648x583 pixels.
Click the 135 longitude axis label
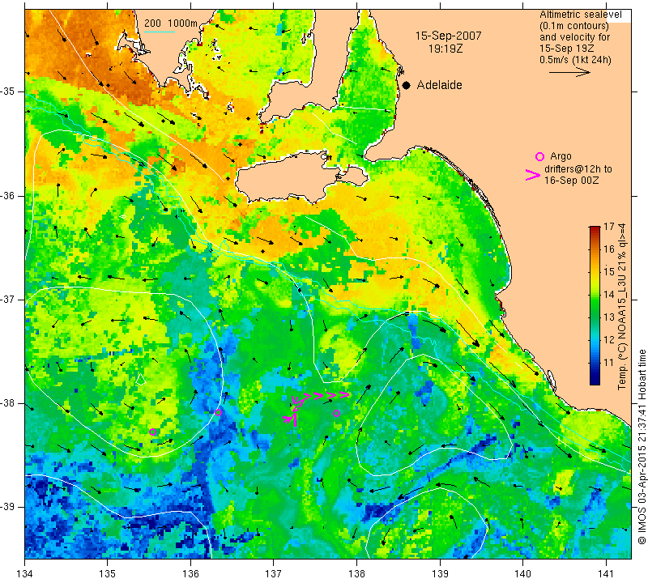[x=108, y=573]
